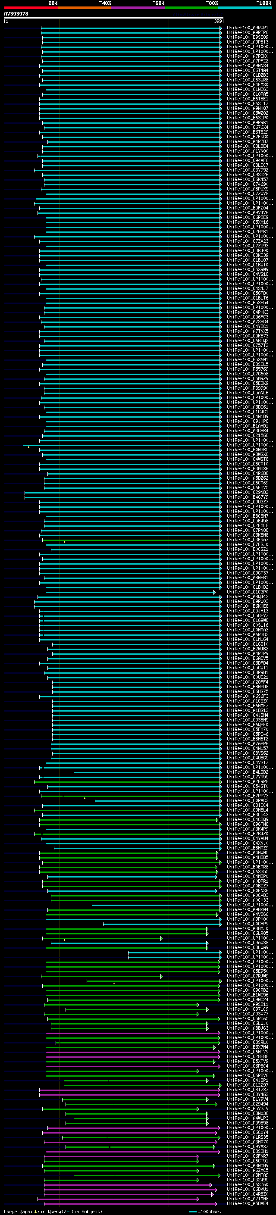Select the UniRef100_Q7ZWY8 label
The height and width of the screenshot is (1215, 276).
point(247,194)
